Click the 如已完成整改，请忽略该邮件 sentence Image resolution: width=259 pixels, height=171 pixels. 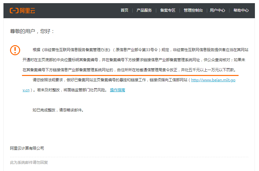coord(58,110)
